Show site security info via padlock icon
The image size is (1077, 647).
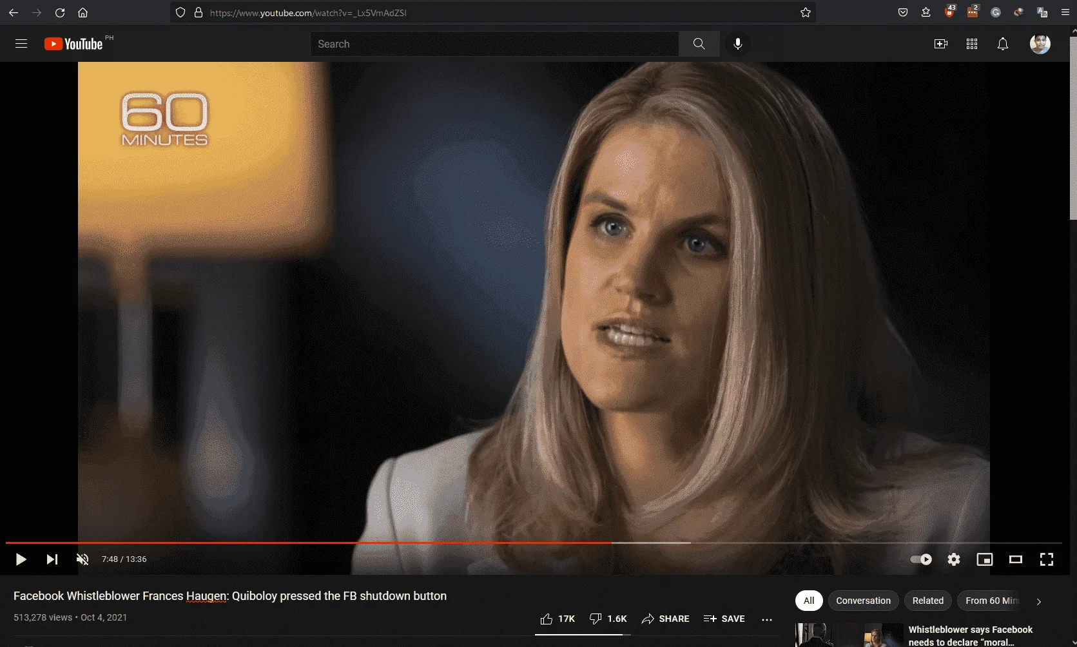(x=199, y=13)
